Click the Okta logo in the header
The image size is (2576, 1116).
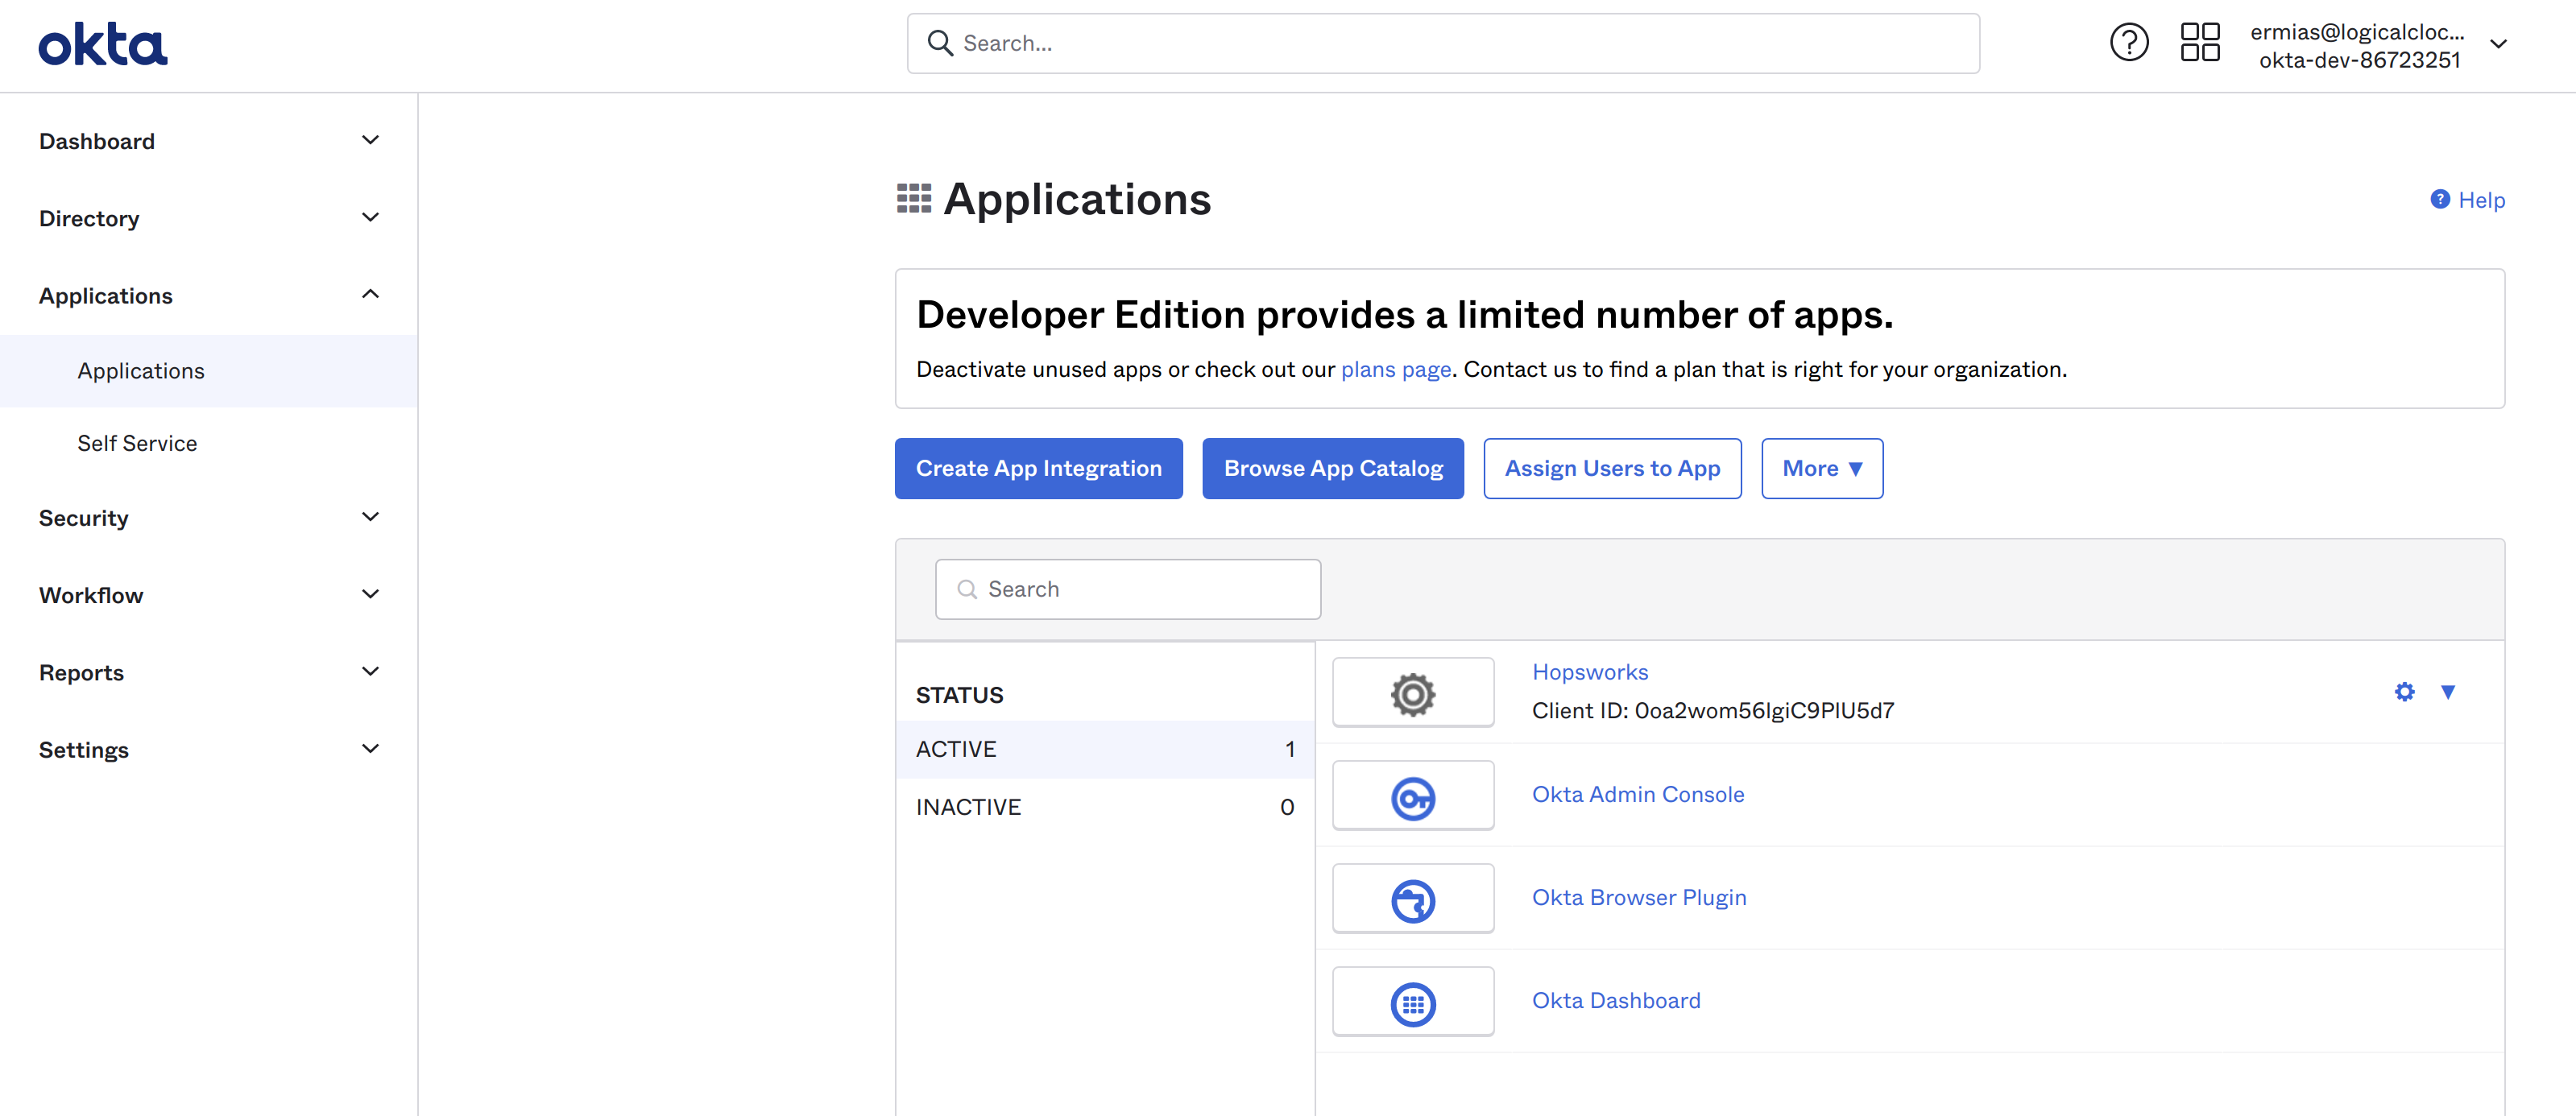click(101, 42)
